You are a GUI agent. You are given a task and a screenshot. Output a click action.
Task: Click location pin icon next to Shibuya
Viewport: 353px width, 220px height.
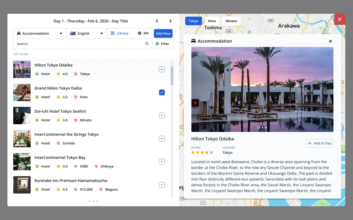[x=96, y=166]
